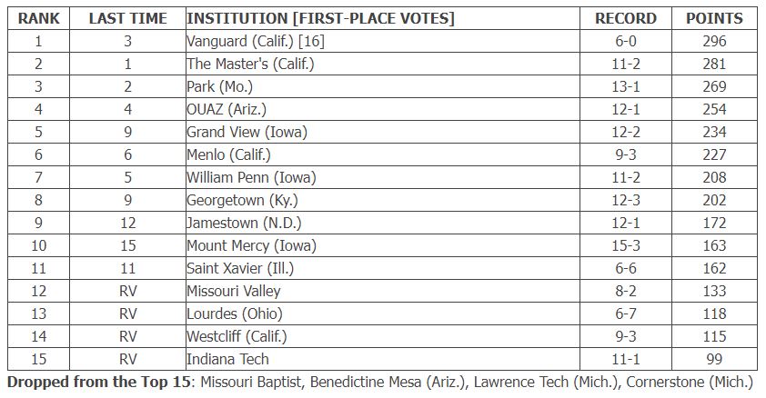Select Saint Xavier (Ill.) cell
This screenshot has width=766, height=398.
coord(382,268)
